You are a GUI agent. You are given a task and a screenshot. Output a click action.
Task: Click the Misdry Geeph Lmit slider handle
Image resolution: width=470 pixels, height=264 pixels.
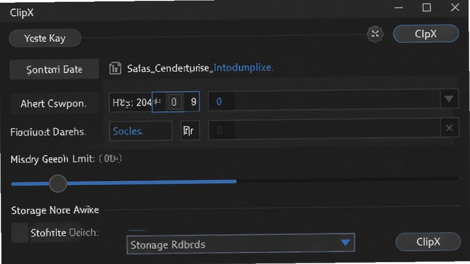point(58,183)
